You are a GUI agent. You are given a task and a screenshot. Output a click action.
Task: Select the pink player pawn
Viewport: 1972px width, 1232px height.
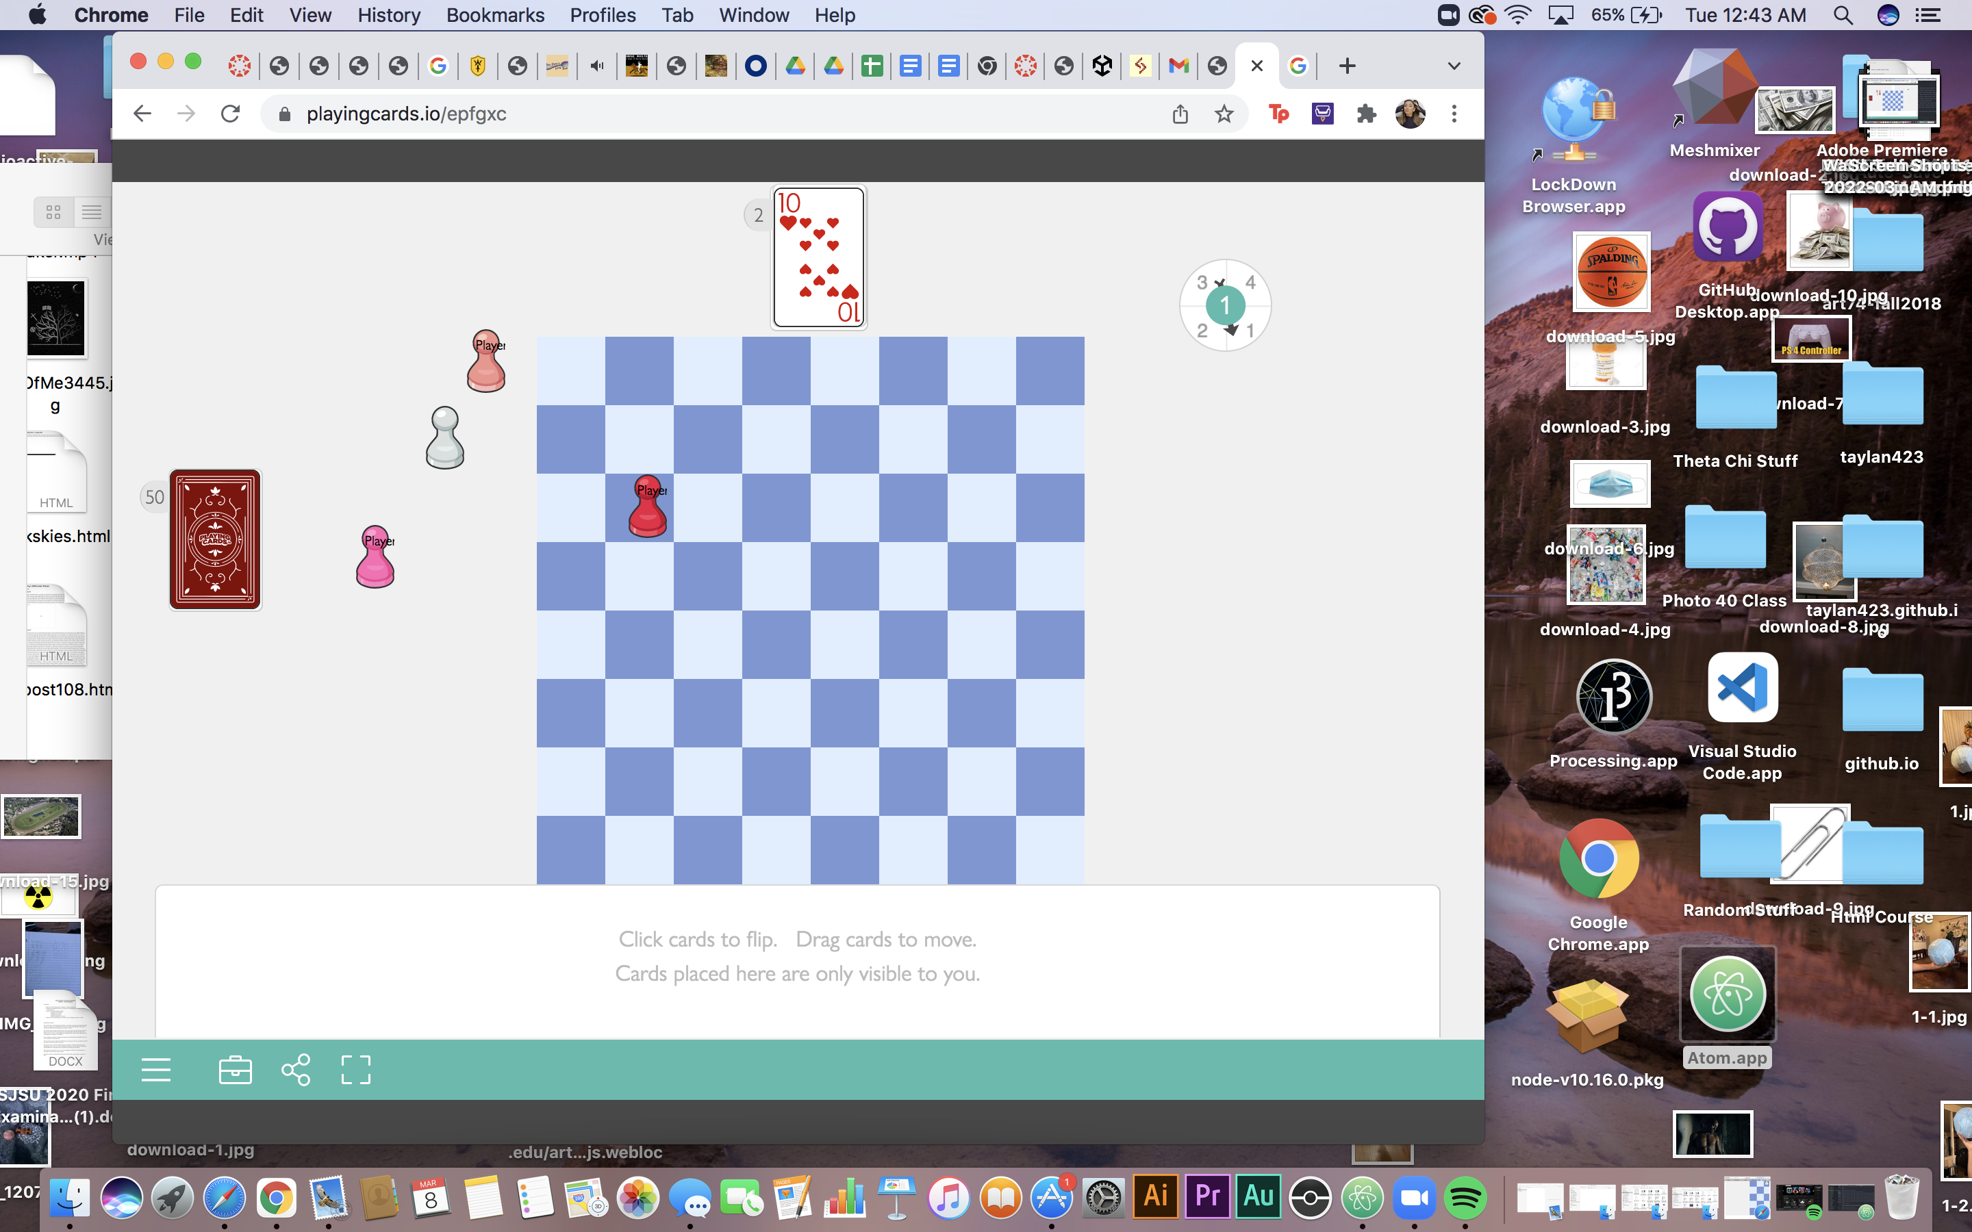(375, 556)
